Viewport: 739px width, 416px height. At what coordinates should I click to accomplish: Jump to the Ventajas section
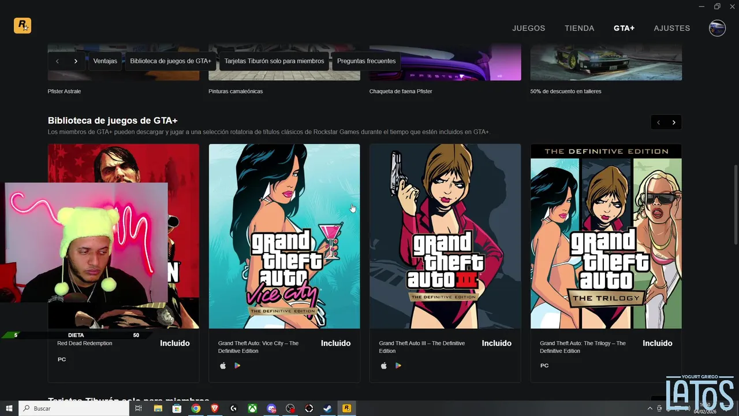(x=105, y=61)
